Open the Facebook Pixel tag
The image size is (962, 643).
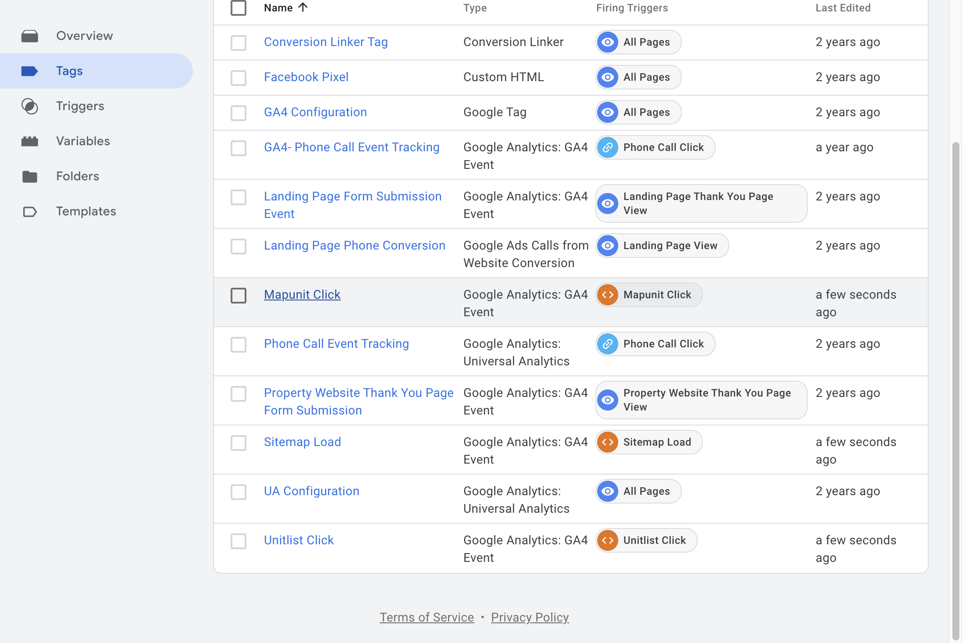click(306, 77)
